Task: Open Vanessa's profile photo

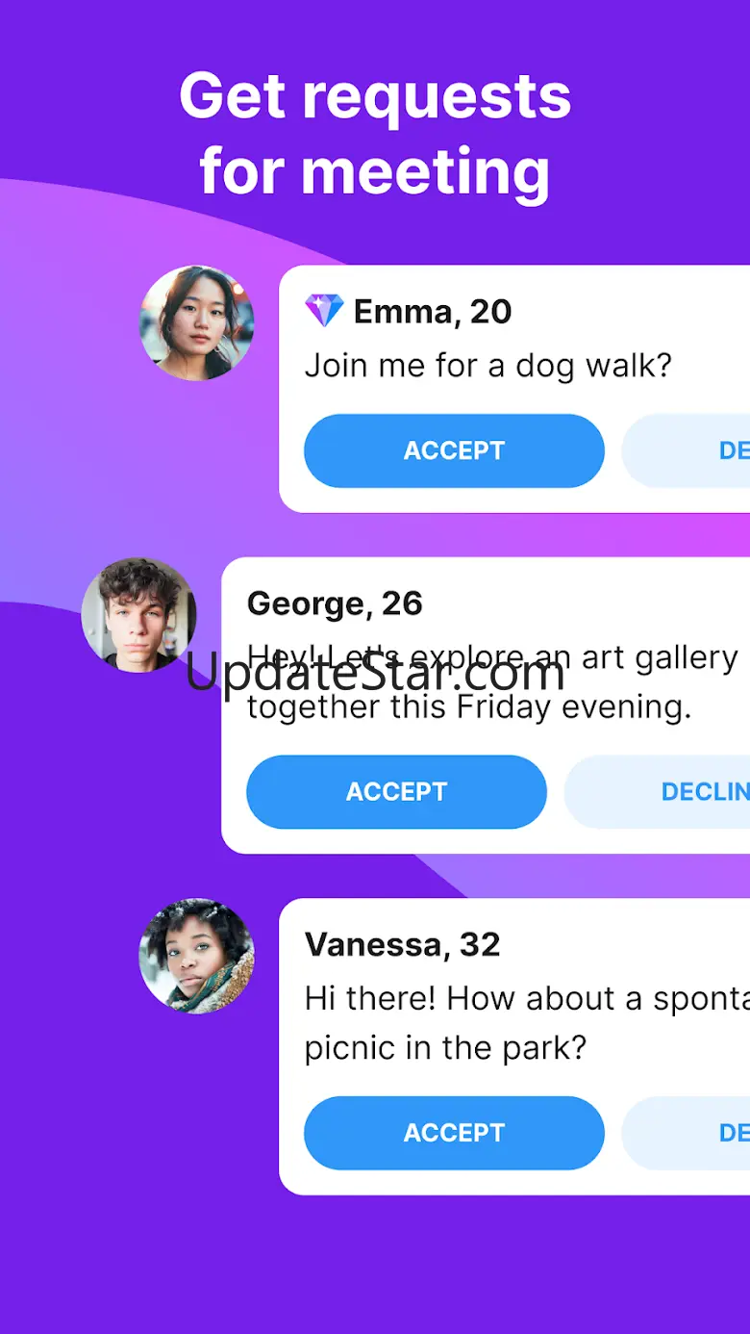Action: point(197,957)
